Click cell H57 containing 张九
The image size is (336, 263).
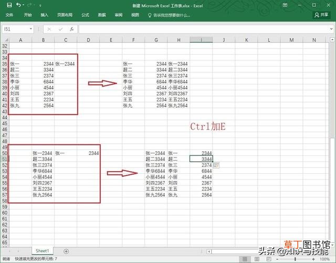pos(178,195)
